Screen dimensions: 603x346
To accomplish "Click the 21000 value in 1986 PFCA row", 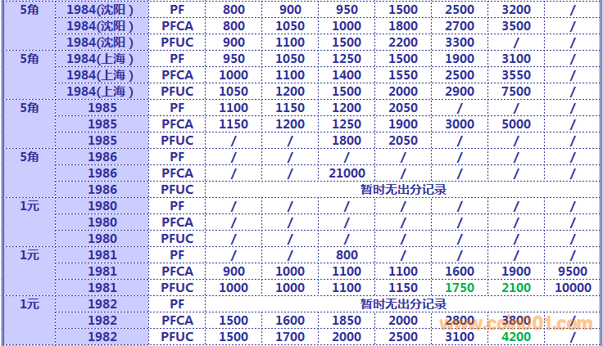I will 347,173.
